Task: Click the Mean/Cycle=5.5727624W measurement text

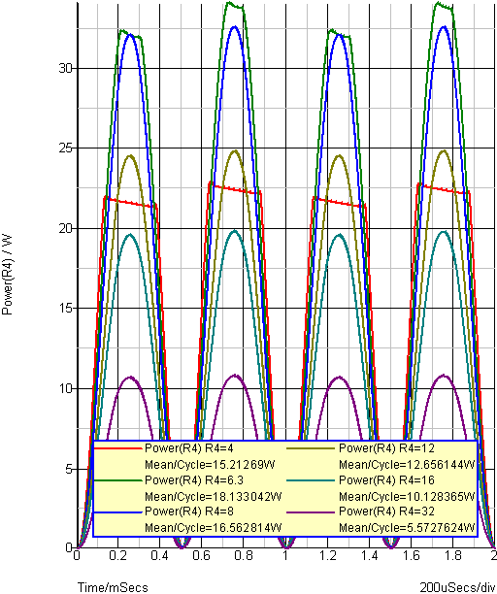Action: 407,528
